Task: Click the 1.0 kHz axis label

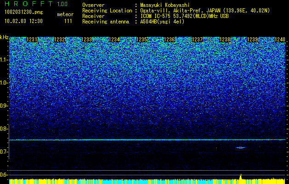Action: pos(4,83)
